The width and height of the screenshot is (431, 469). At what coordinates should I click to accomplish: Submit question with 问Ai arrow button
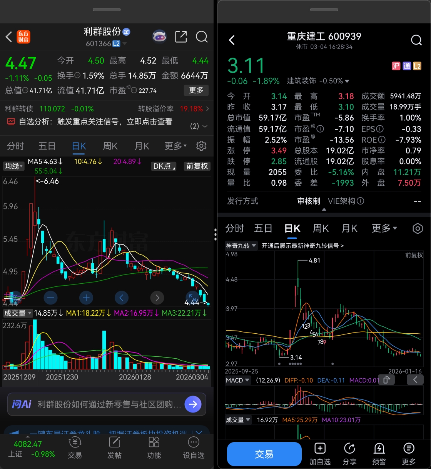click(193, 404)
